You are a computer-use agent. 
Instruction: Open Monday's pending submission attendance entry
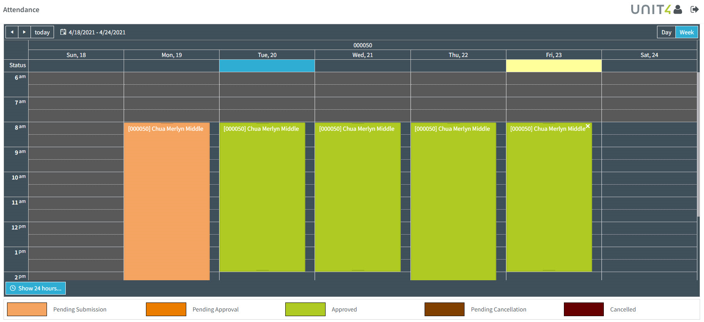point(167,201)
